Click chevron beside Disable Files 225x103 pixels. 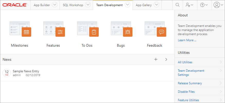tap(221, 91)
